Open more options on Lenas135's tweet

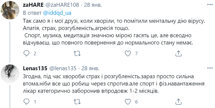point(209,68)
